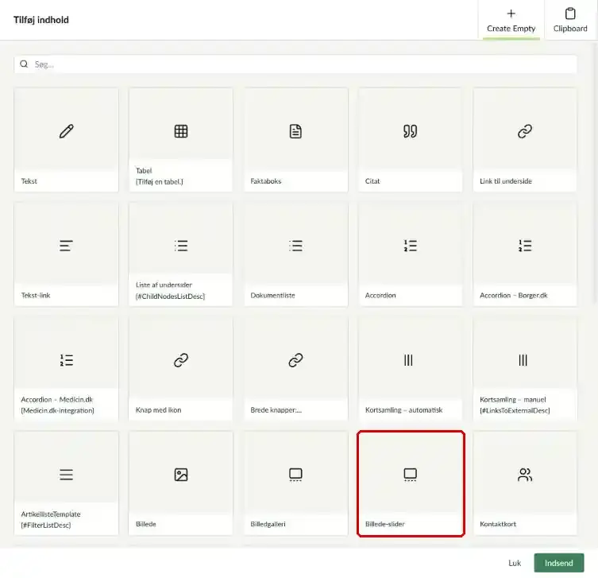Select the Accordion numbered list icon
598x578 pixels.
(411, 246)
